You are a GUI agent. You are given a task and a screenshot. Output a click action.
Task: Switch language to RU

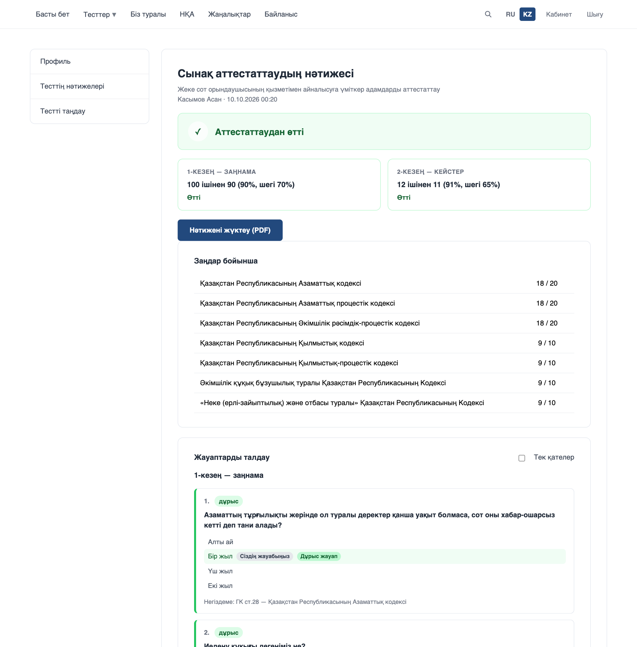click(x=510, y=14)
